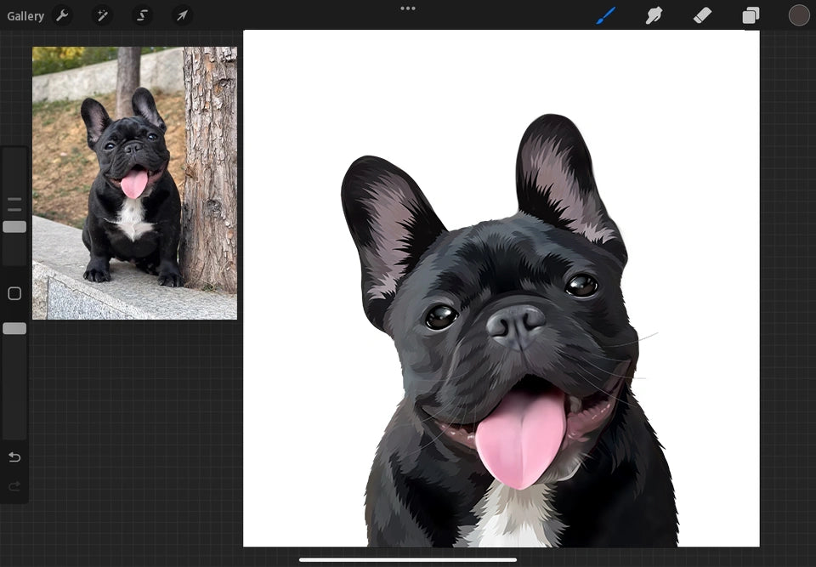Undo the last action

click(14, 457)
